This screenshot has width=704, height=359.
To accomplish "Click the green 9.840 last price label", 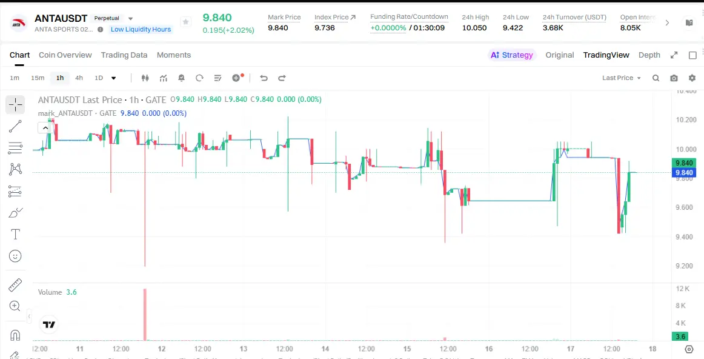I will tap(683, 163).
